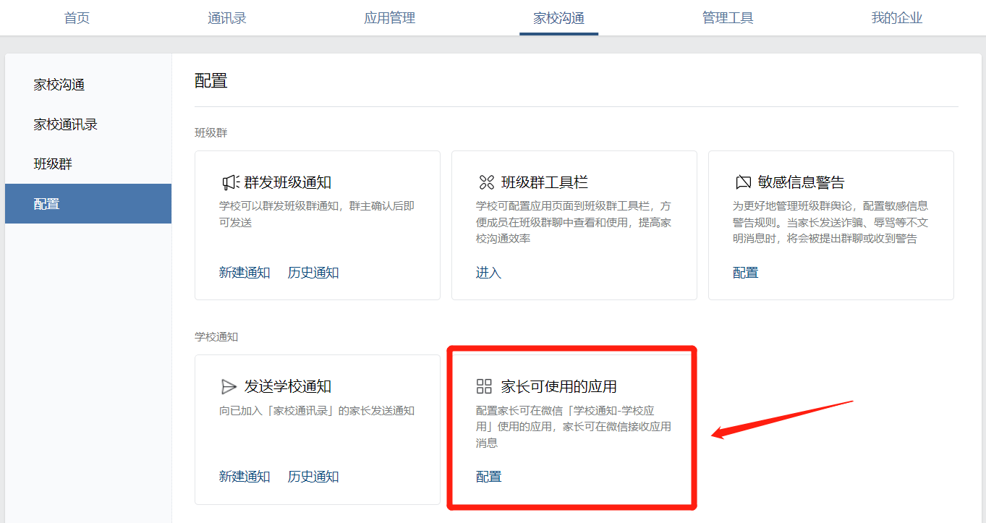The image size is (986, 523).
Task: Click 配置 under 家长可使用的应用
Action: (488, 477)
